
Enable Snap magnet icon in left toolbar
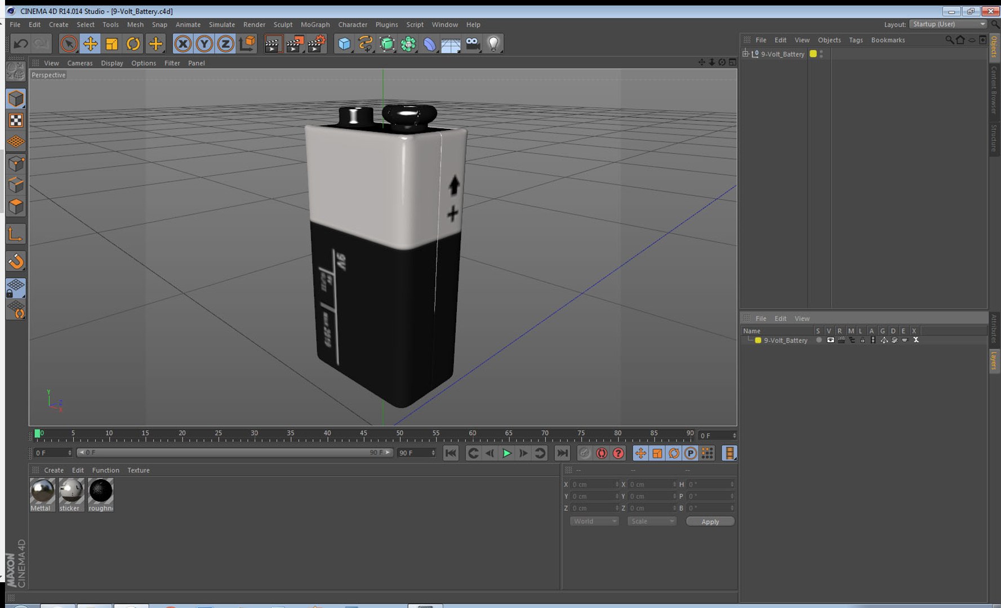click(x=16, y=261)
